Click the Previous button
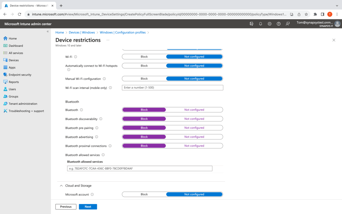Viewport: 342px width, 214px height. point(66,207)
